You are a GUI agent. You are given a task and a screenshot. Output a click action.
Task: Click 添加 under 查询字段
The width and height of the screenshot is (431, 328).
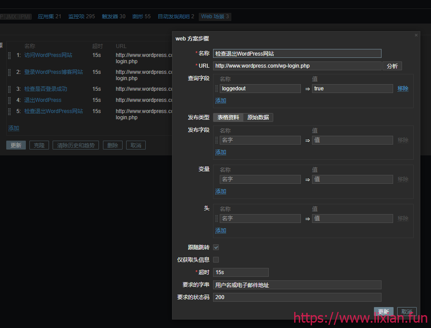221,101
